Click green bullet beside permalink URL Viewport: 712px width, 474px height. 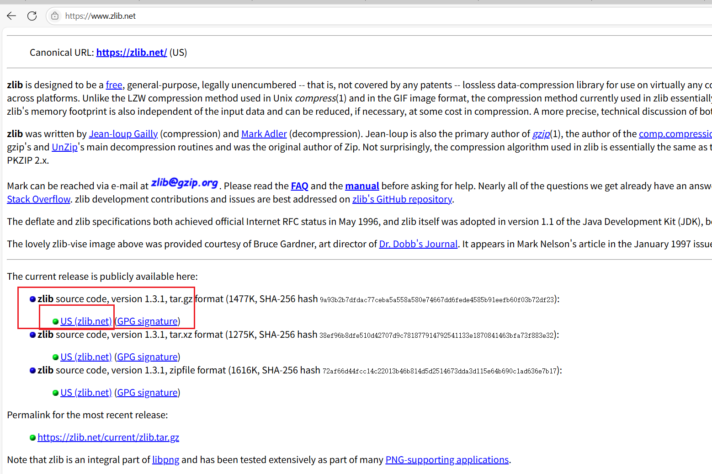pos(32,438)
